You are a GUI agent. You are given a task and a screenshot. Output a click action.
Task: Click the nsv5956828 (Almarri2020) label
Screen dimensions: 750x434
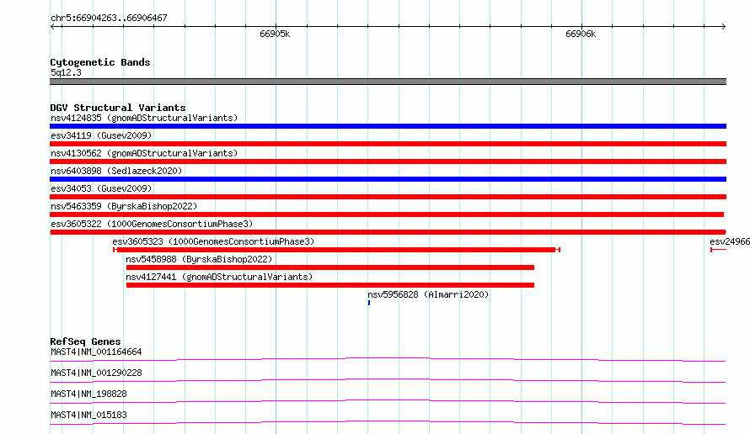tap(428, 294)
